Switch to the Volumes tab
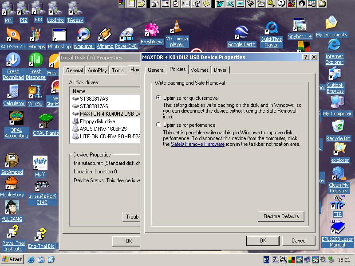Screen dimensions: 355x266 (200, 70)
